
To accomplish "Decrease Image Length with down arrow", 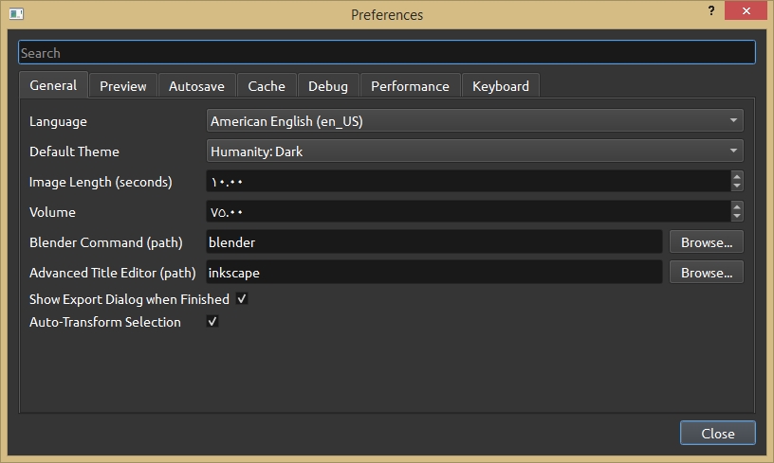I will point(737,187).
